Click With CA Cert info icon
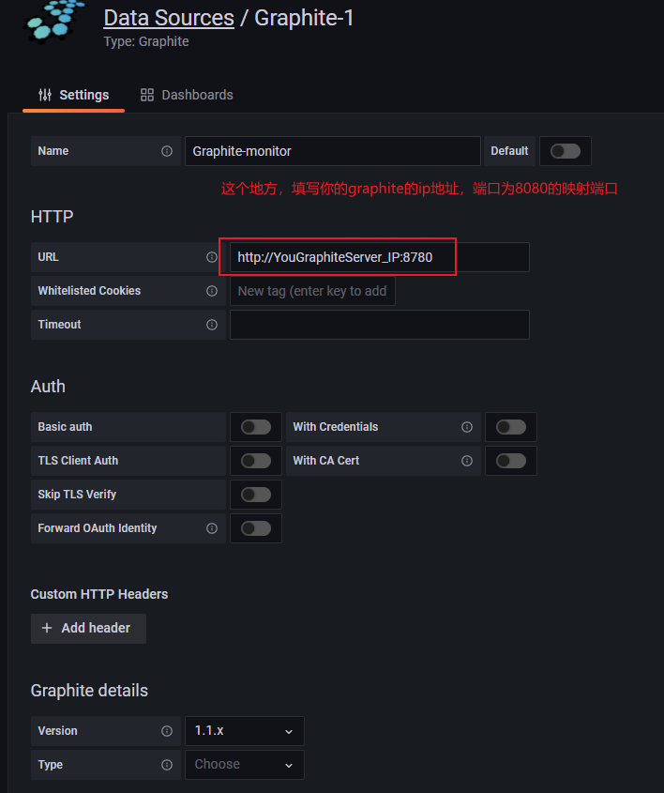Viewport: 664px width, 793px height. coord(467,461)
